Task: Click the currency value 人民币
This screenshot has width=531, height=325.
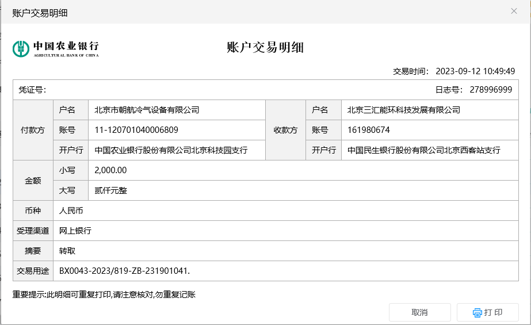Action: point(71,211)
